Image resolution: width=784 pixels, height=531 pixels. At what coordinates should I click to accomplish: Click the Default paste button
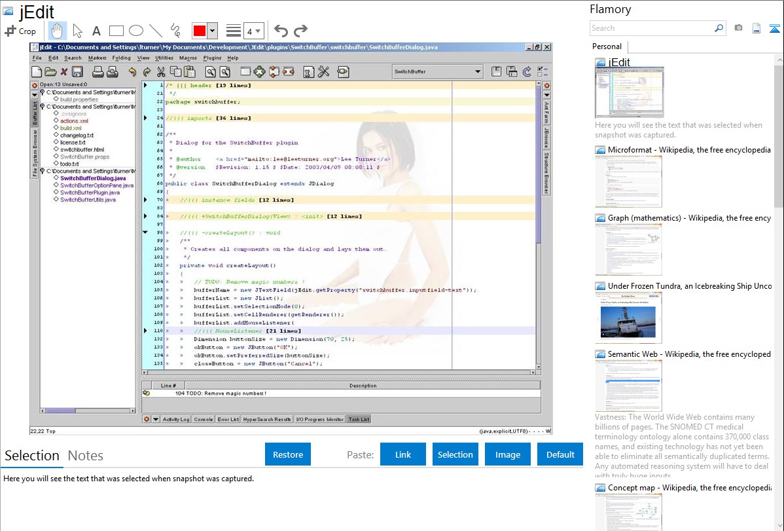(560, 454)
